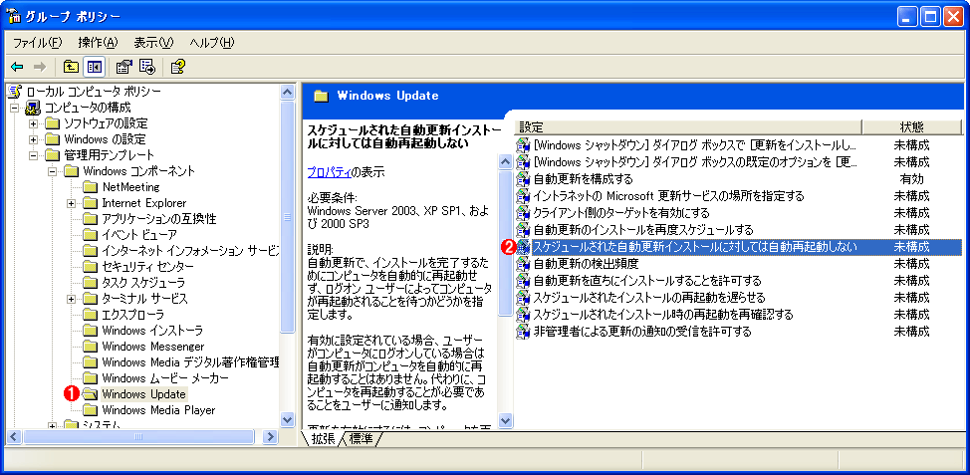This screenshot has width=970, height=475.
Task: Click the NetMeeting folder icon
Action: [91, 187]
